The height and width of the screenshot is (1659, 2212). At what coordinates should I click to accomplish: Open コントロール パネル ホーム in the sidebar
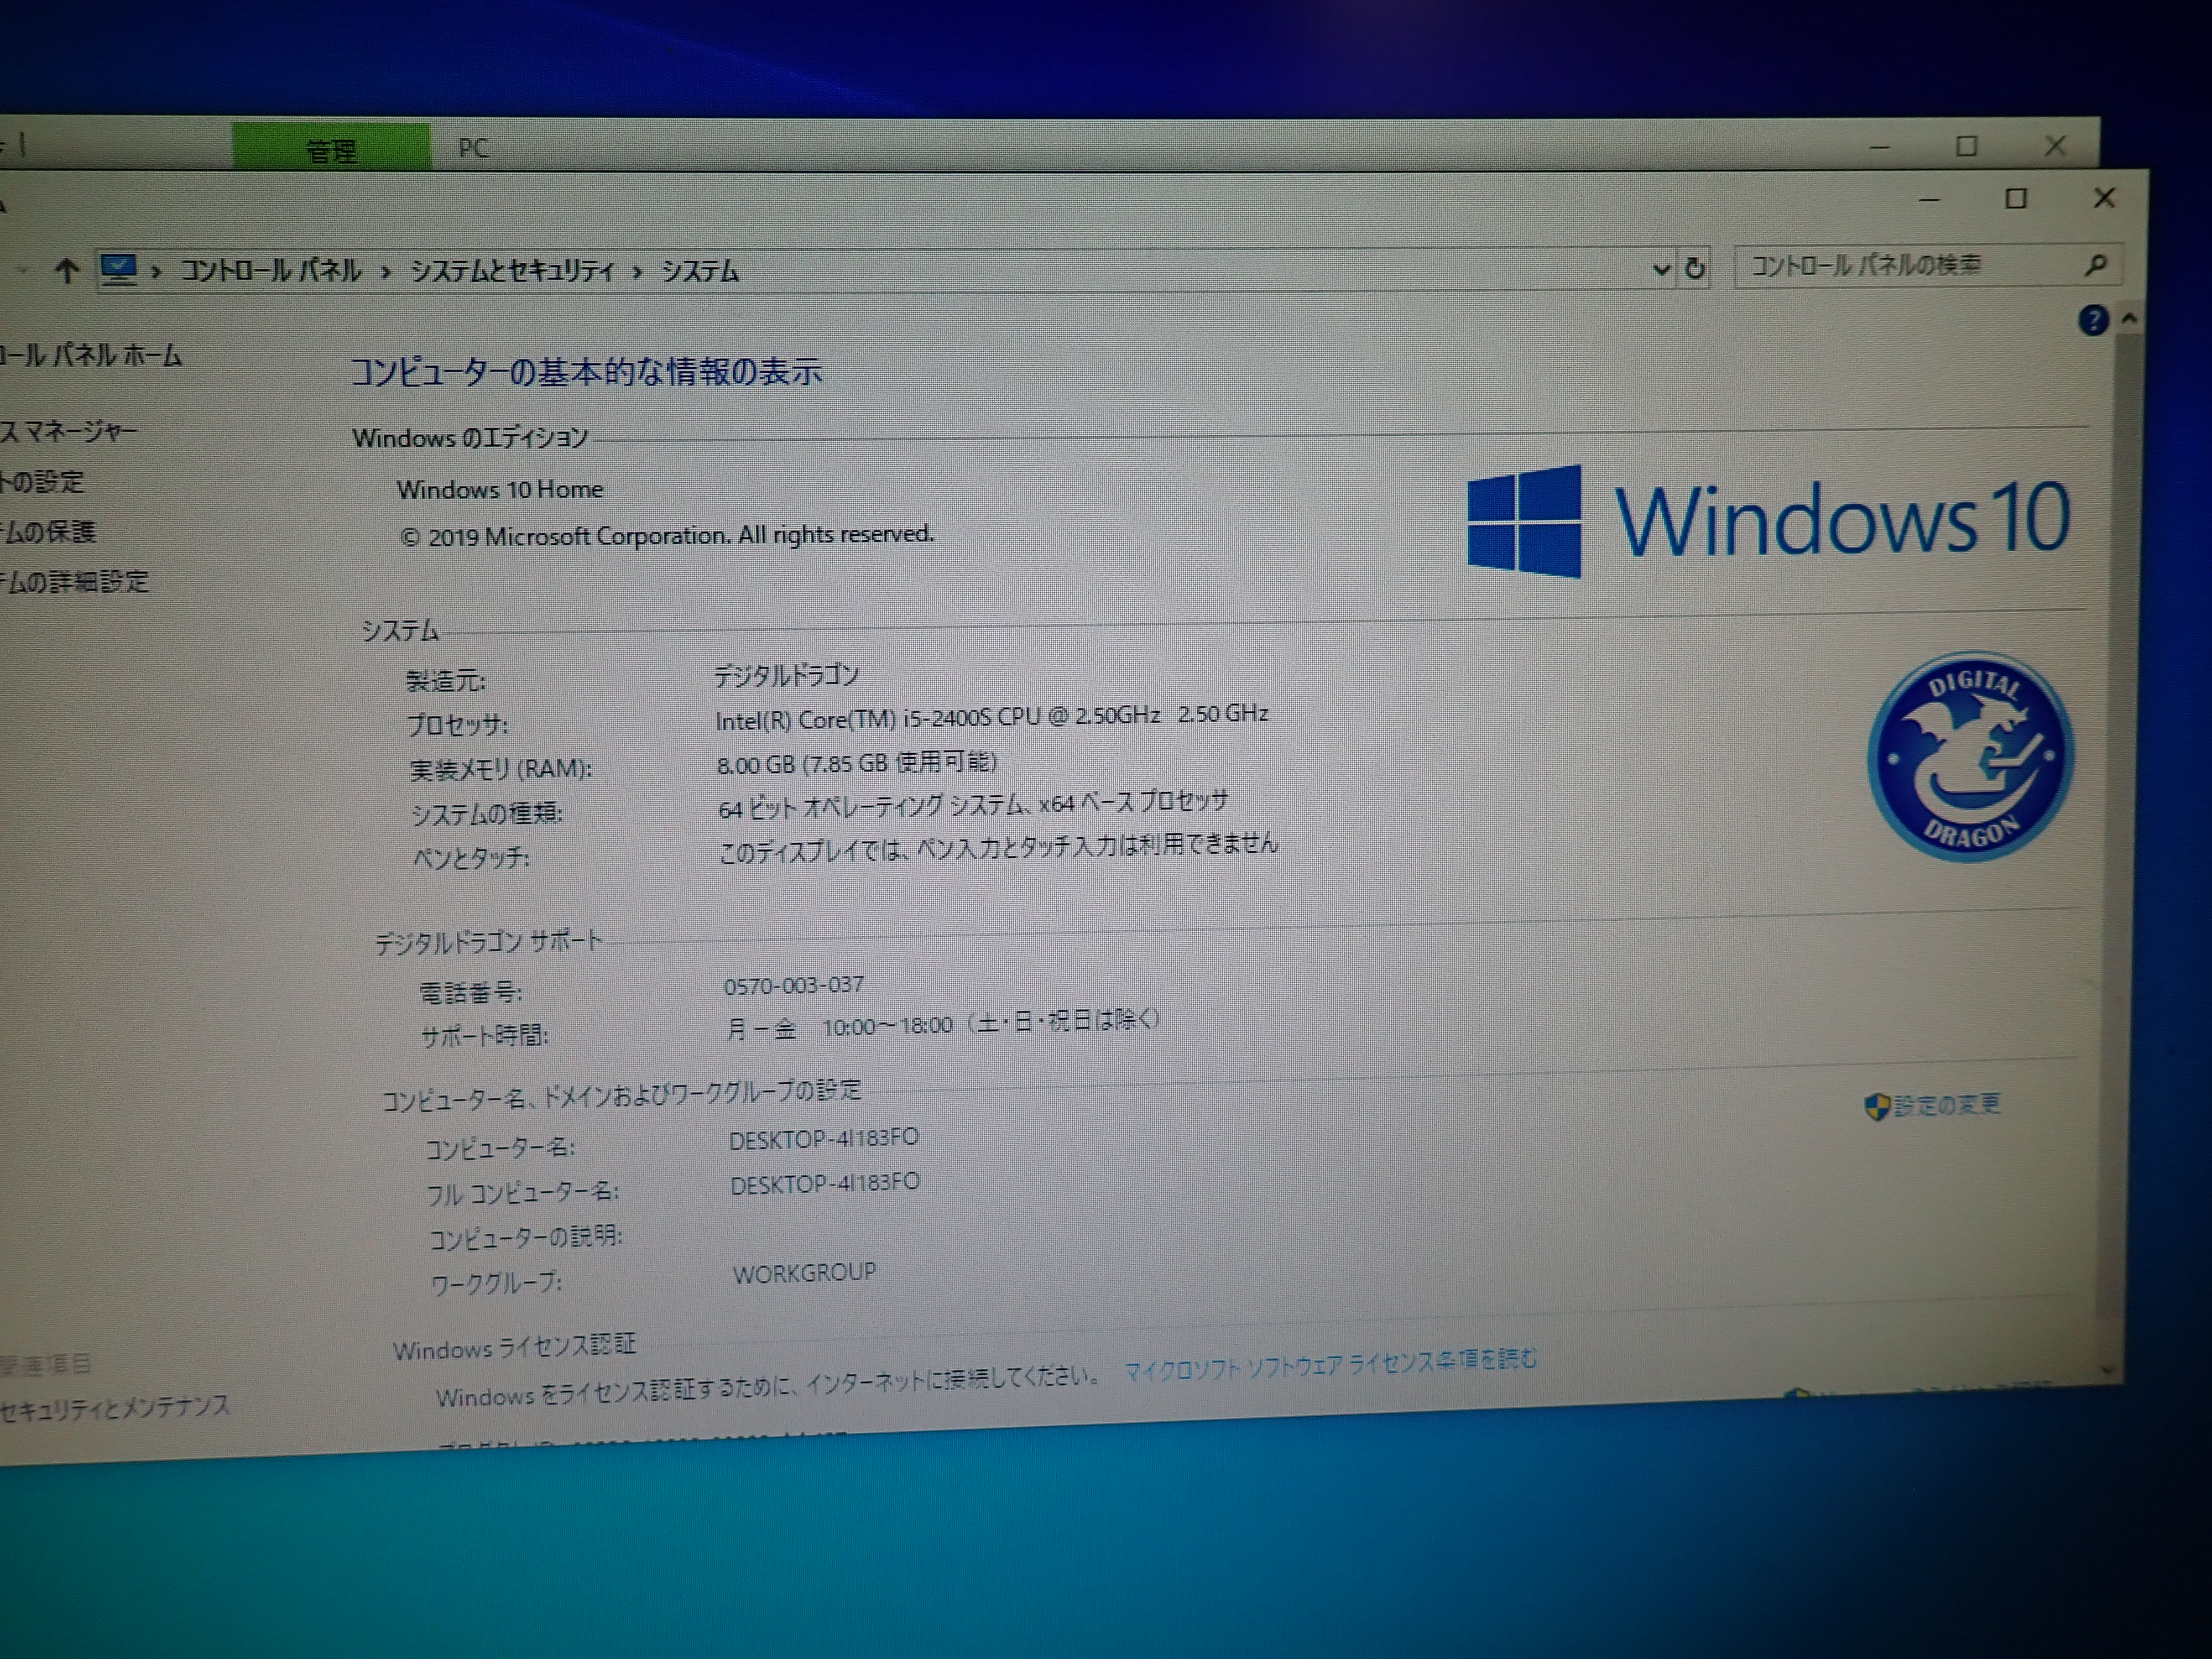[x=91, y=355]
